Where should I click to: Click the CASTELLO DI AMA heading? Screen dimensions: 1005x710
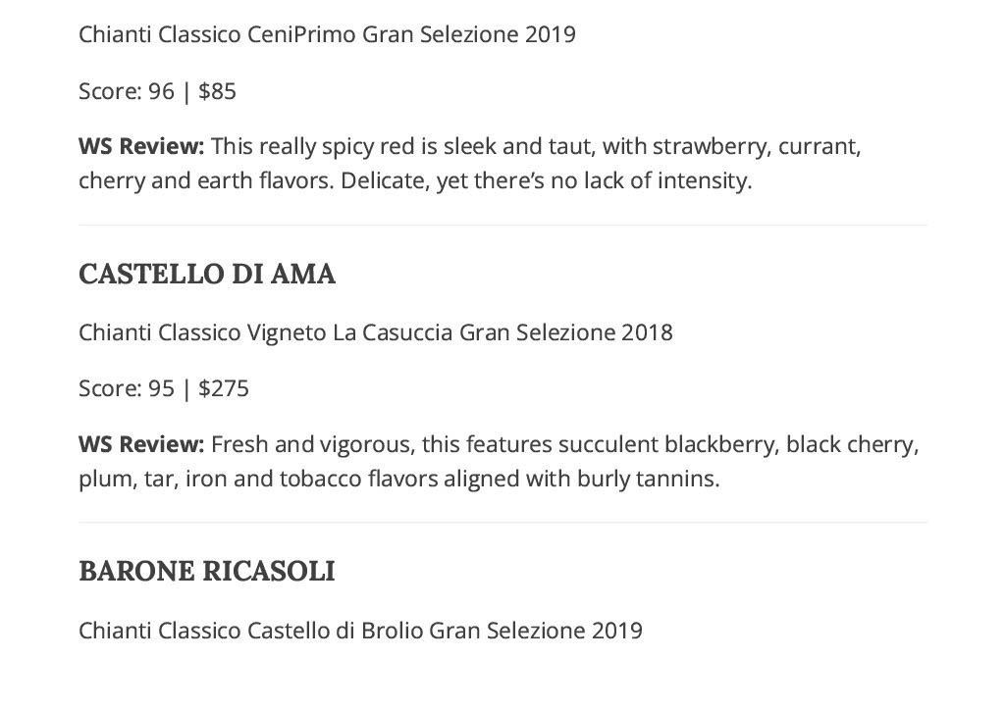click(206, 274)
